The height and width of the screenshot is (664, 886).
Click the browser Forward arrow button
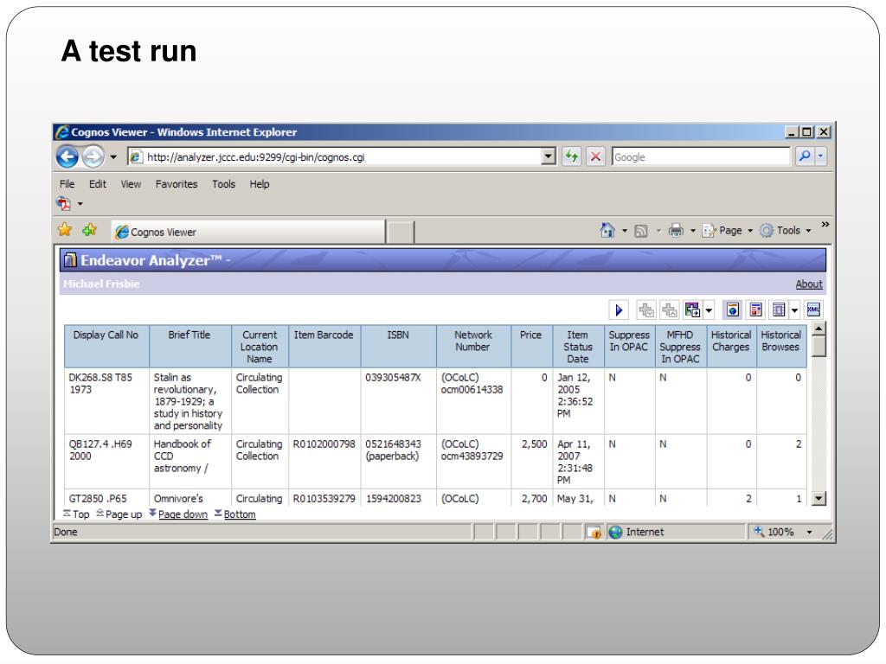[x=93, y=156]
